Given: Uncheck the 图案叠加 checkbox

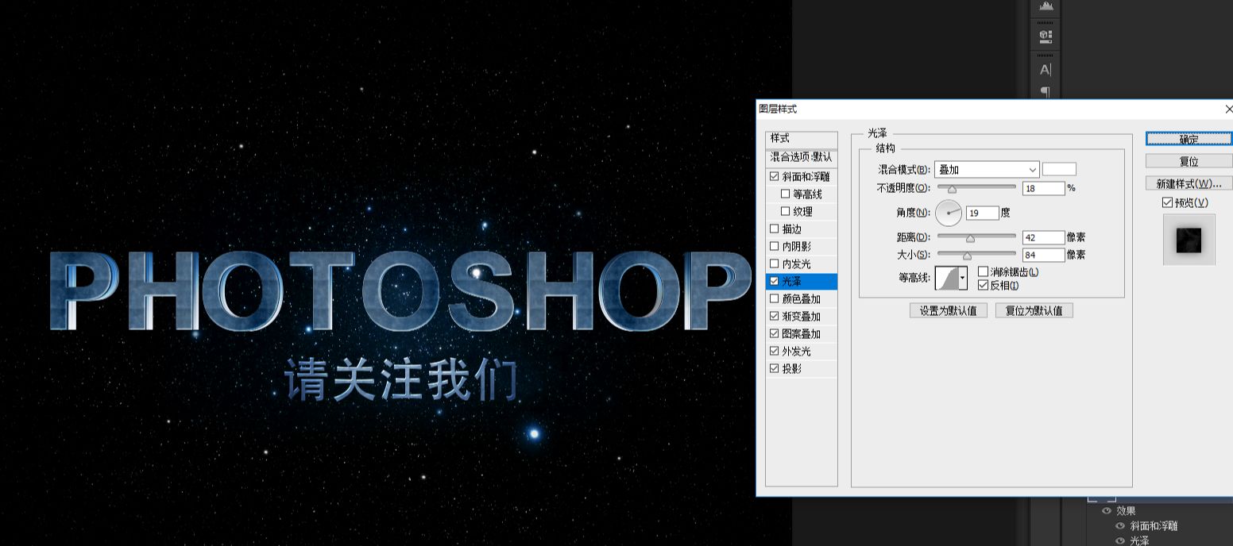Looking at the screenshot, I should (x=775, y=334).
